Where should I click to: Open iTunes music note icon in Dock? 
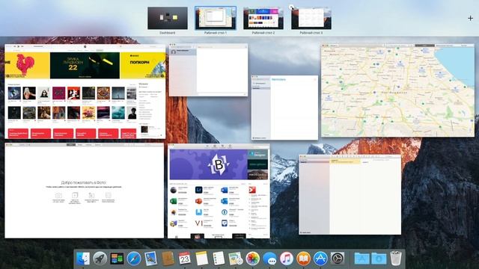pyautogui.click(x=287, y=259)
